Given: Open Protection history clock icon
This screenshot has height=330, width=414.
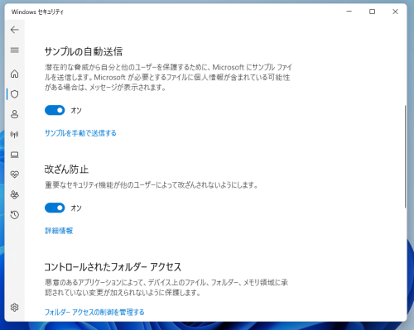Looking at the screenshot, I should pyautogui.click(x=15, y=215).
